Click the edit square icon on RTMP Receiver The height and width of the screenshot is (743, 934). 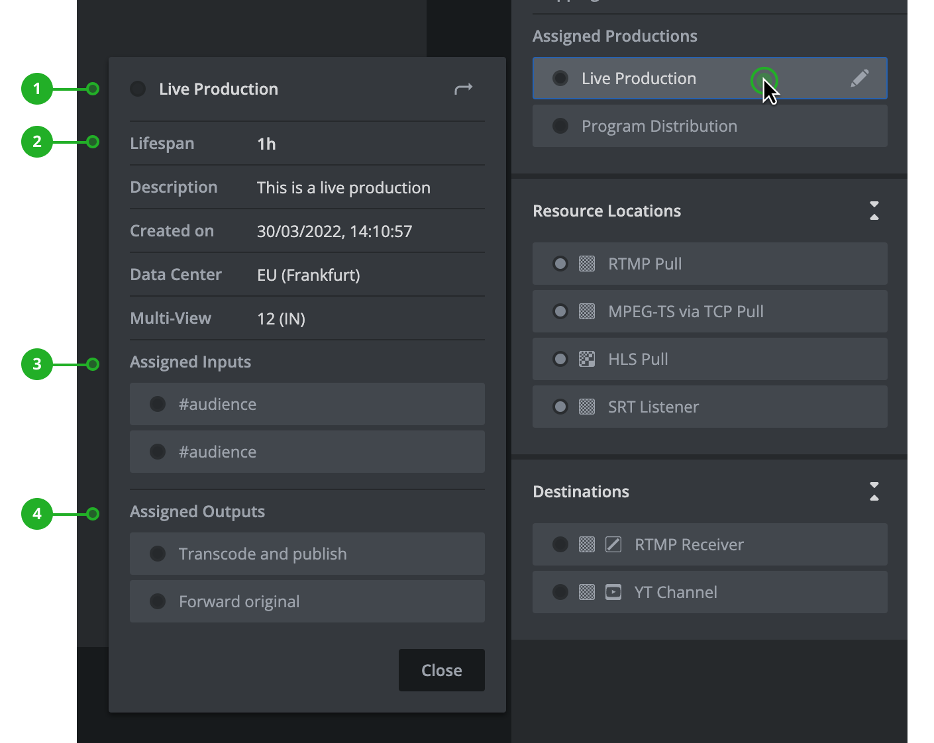coord(613,545)
